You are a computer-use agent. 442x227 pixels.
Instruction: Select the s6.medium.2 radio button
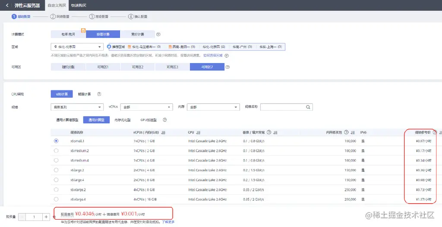56,151
